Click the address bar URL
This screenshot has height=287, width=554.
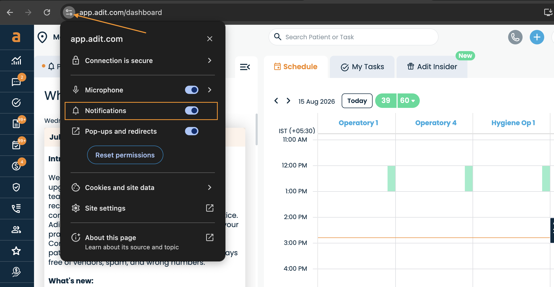pos(121,12)
